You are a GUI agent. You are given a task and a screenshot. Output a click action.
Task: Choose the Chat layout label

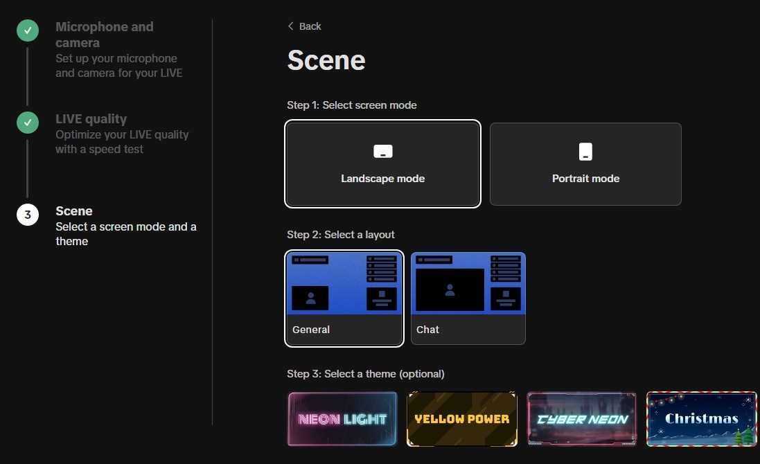point(427,330)
